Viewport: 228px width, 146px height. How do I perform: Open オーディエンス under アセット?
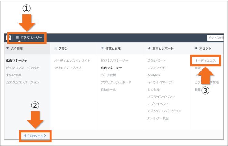205,61
